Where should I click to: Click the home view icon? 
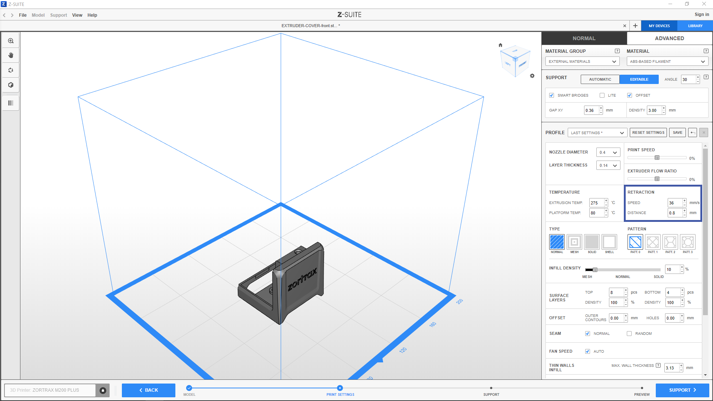click(x=500, y=45)
